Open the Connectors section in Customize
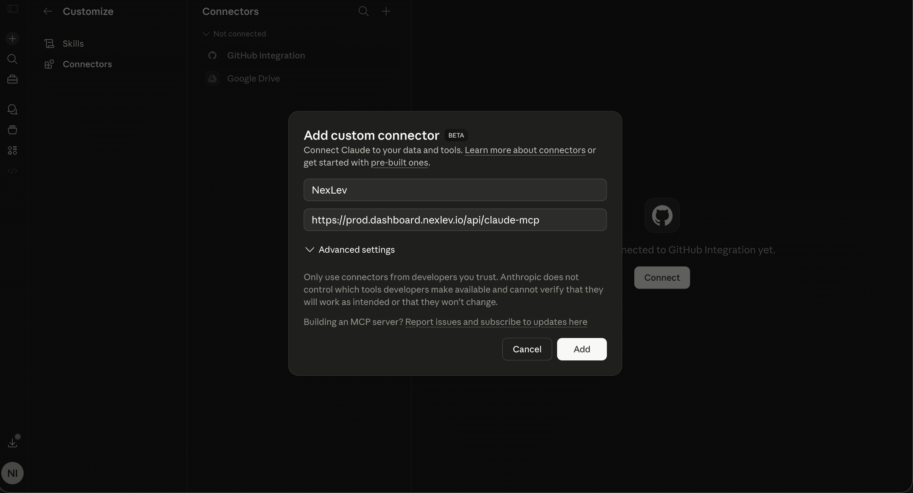The height and width of the screenshot is (493, 913). pyautogui.click(x=87, y=64)
